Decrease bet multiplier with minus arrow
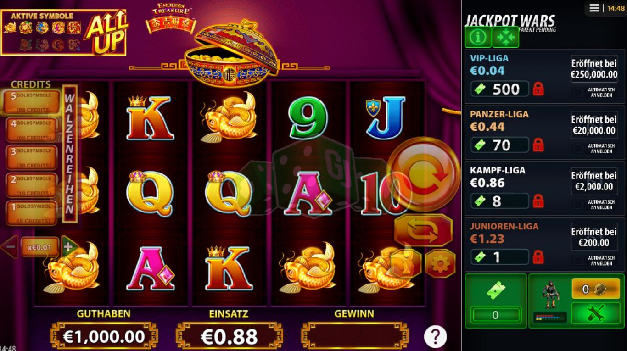The width and height of the screenshot is (627, 351). click(9, 247)
